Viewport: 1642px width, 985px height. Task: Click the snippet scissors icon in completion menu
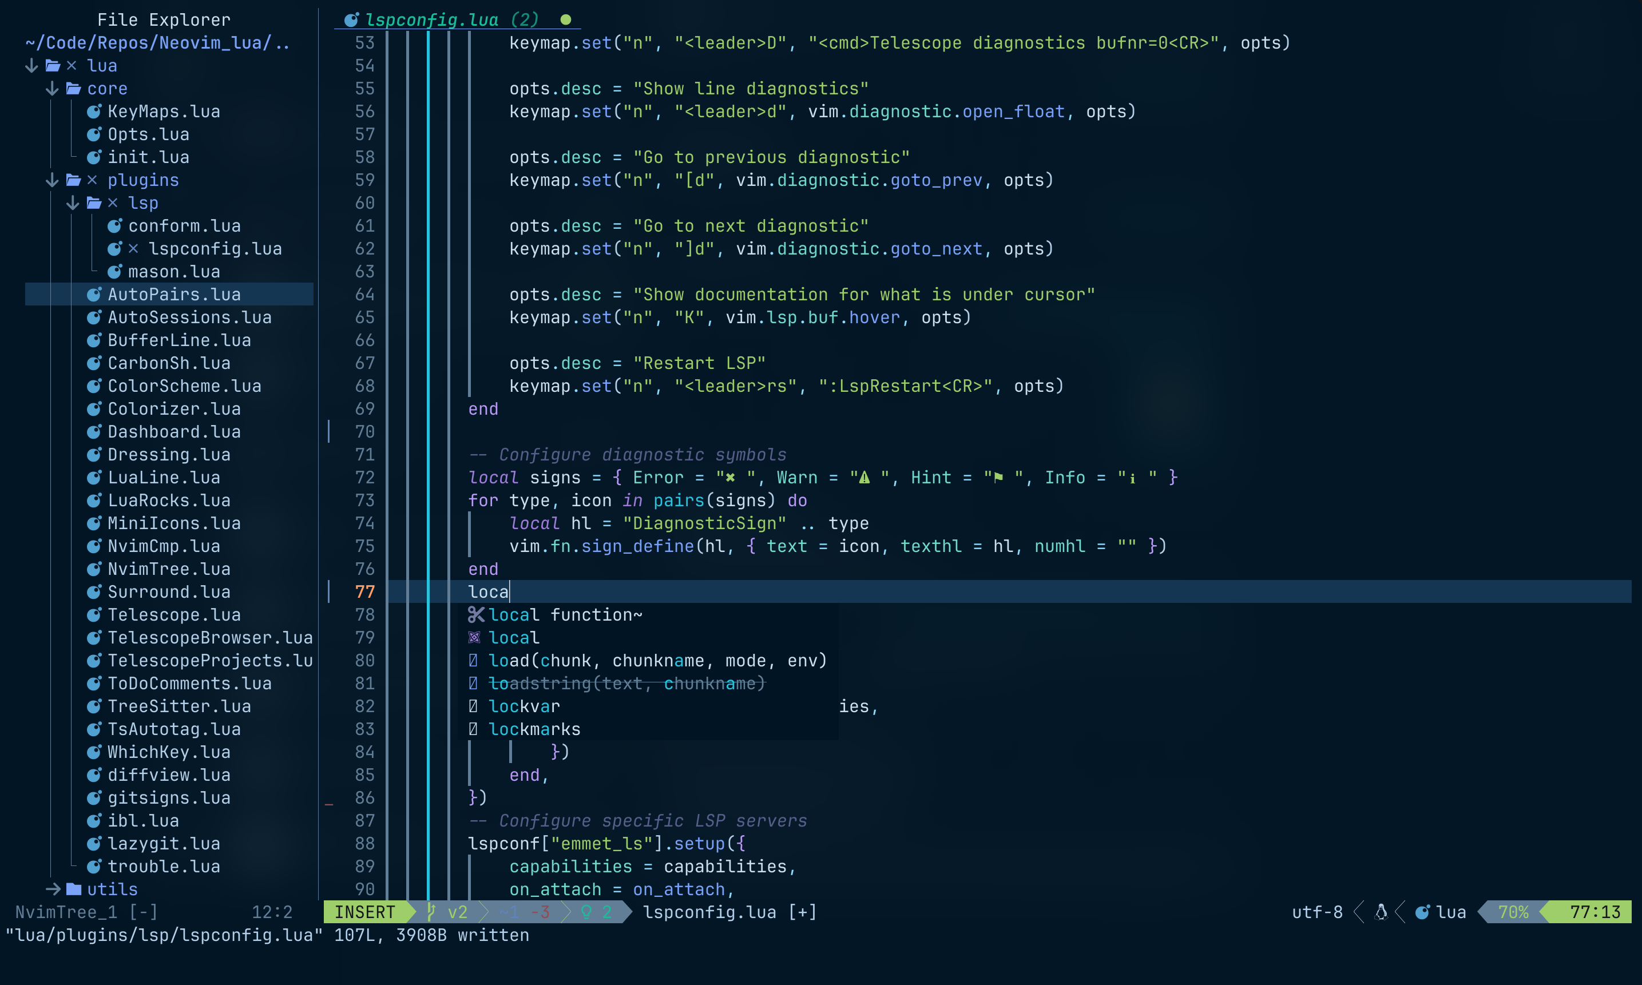tap(475, 615)
